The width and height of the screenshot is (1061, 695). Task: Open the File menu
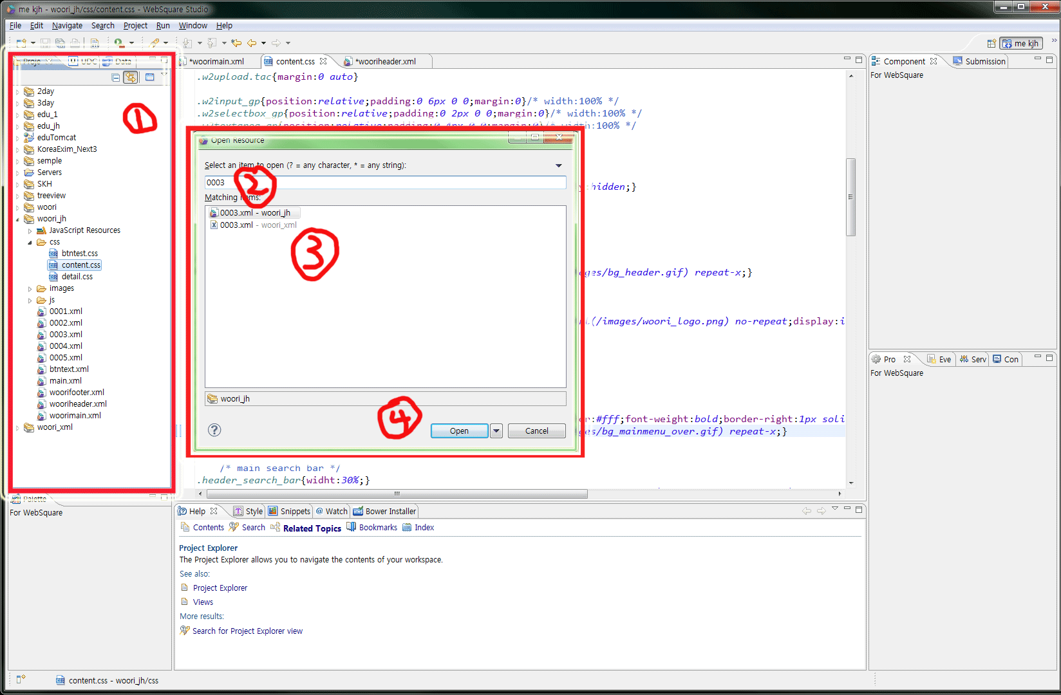15,26
